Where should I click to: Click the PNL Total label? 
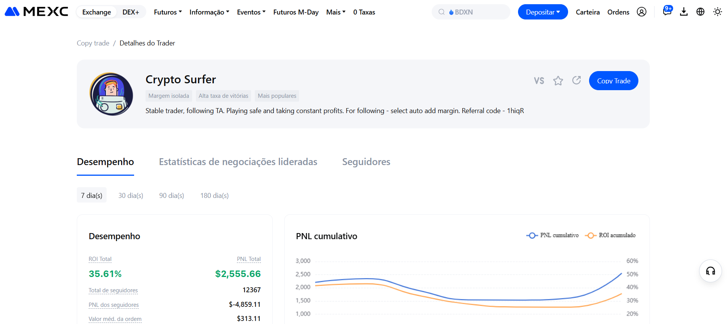(x=249, y=259)
